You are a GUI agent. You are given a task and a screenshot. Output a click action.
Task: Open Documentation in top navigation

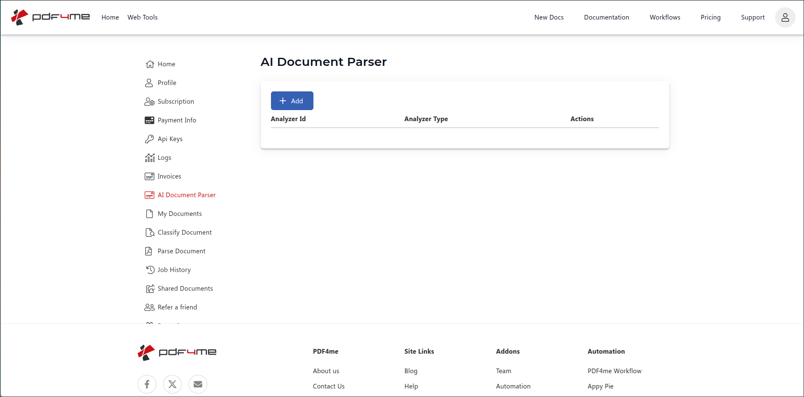pyautogui.click(x=607, y=17)
